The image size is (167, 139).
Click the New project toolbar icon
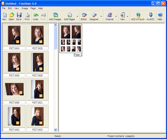click(4, 16)
